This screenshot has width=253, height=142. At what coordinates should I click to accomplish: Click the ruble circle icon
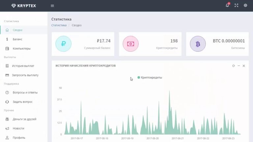63,44
